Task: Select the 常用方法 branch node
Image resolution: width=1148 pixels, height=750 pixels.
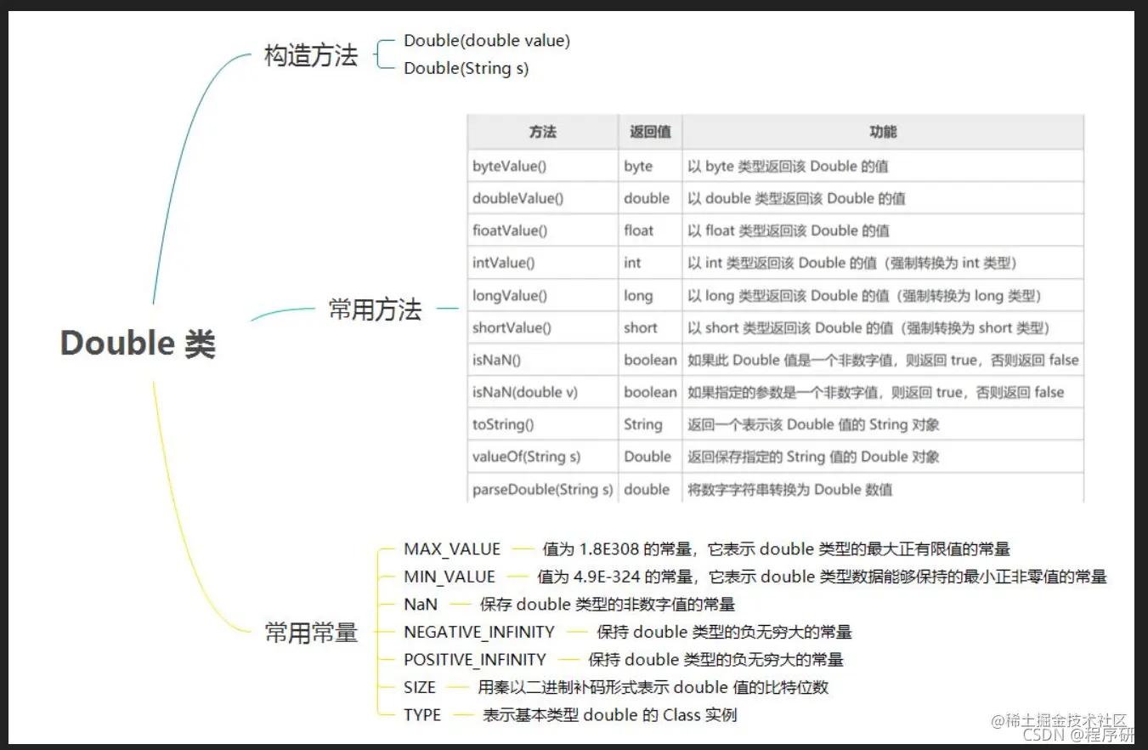Action: (375, 310)
